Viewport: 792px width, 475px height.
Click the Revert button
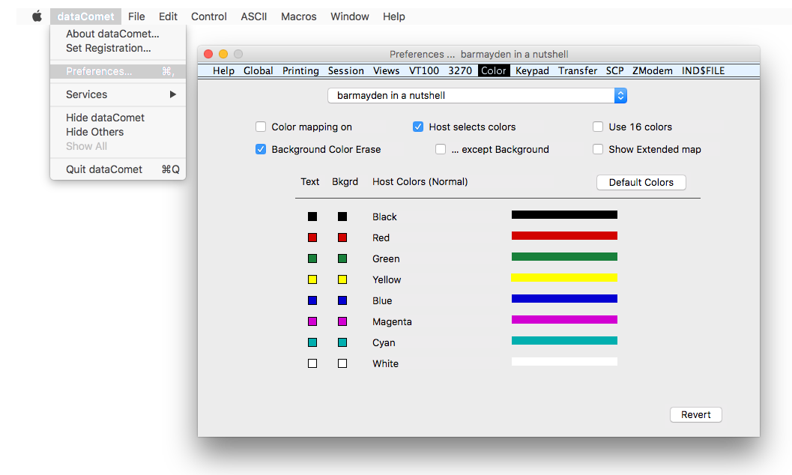[x=695, y=414]
